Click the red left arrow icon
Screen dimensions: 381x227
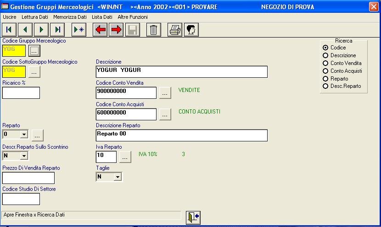pos(100,30)
